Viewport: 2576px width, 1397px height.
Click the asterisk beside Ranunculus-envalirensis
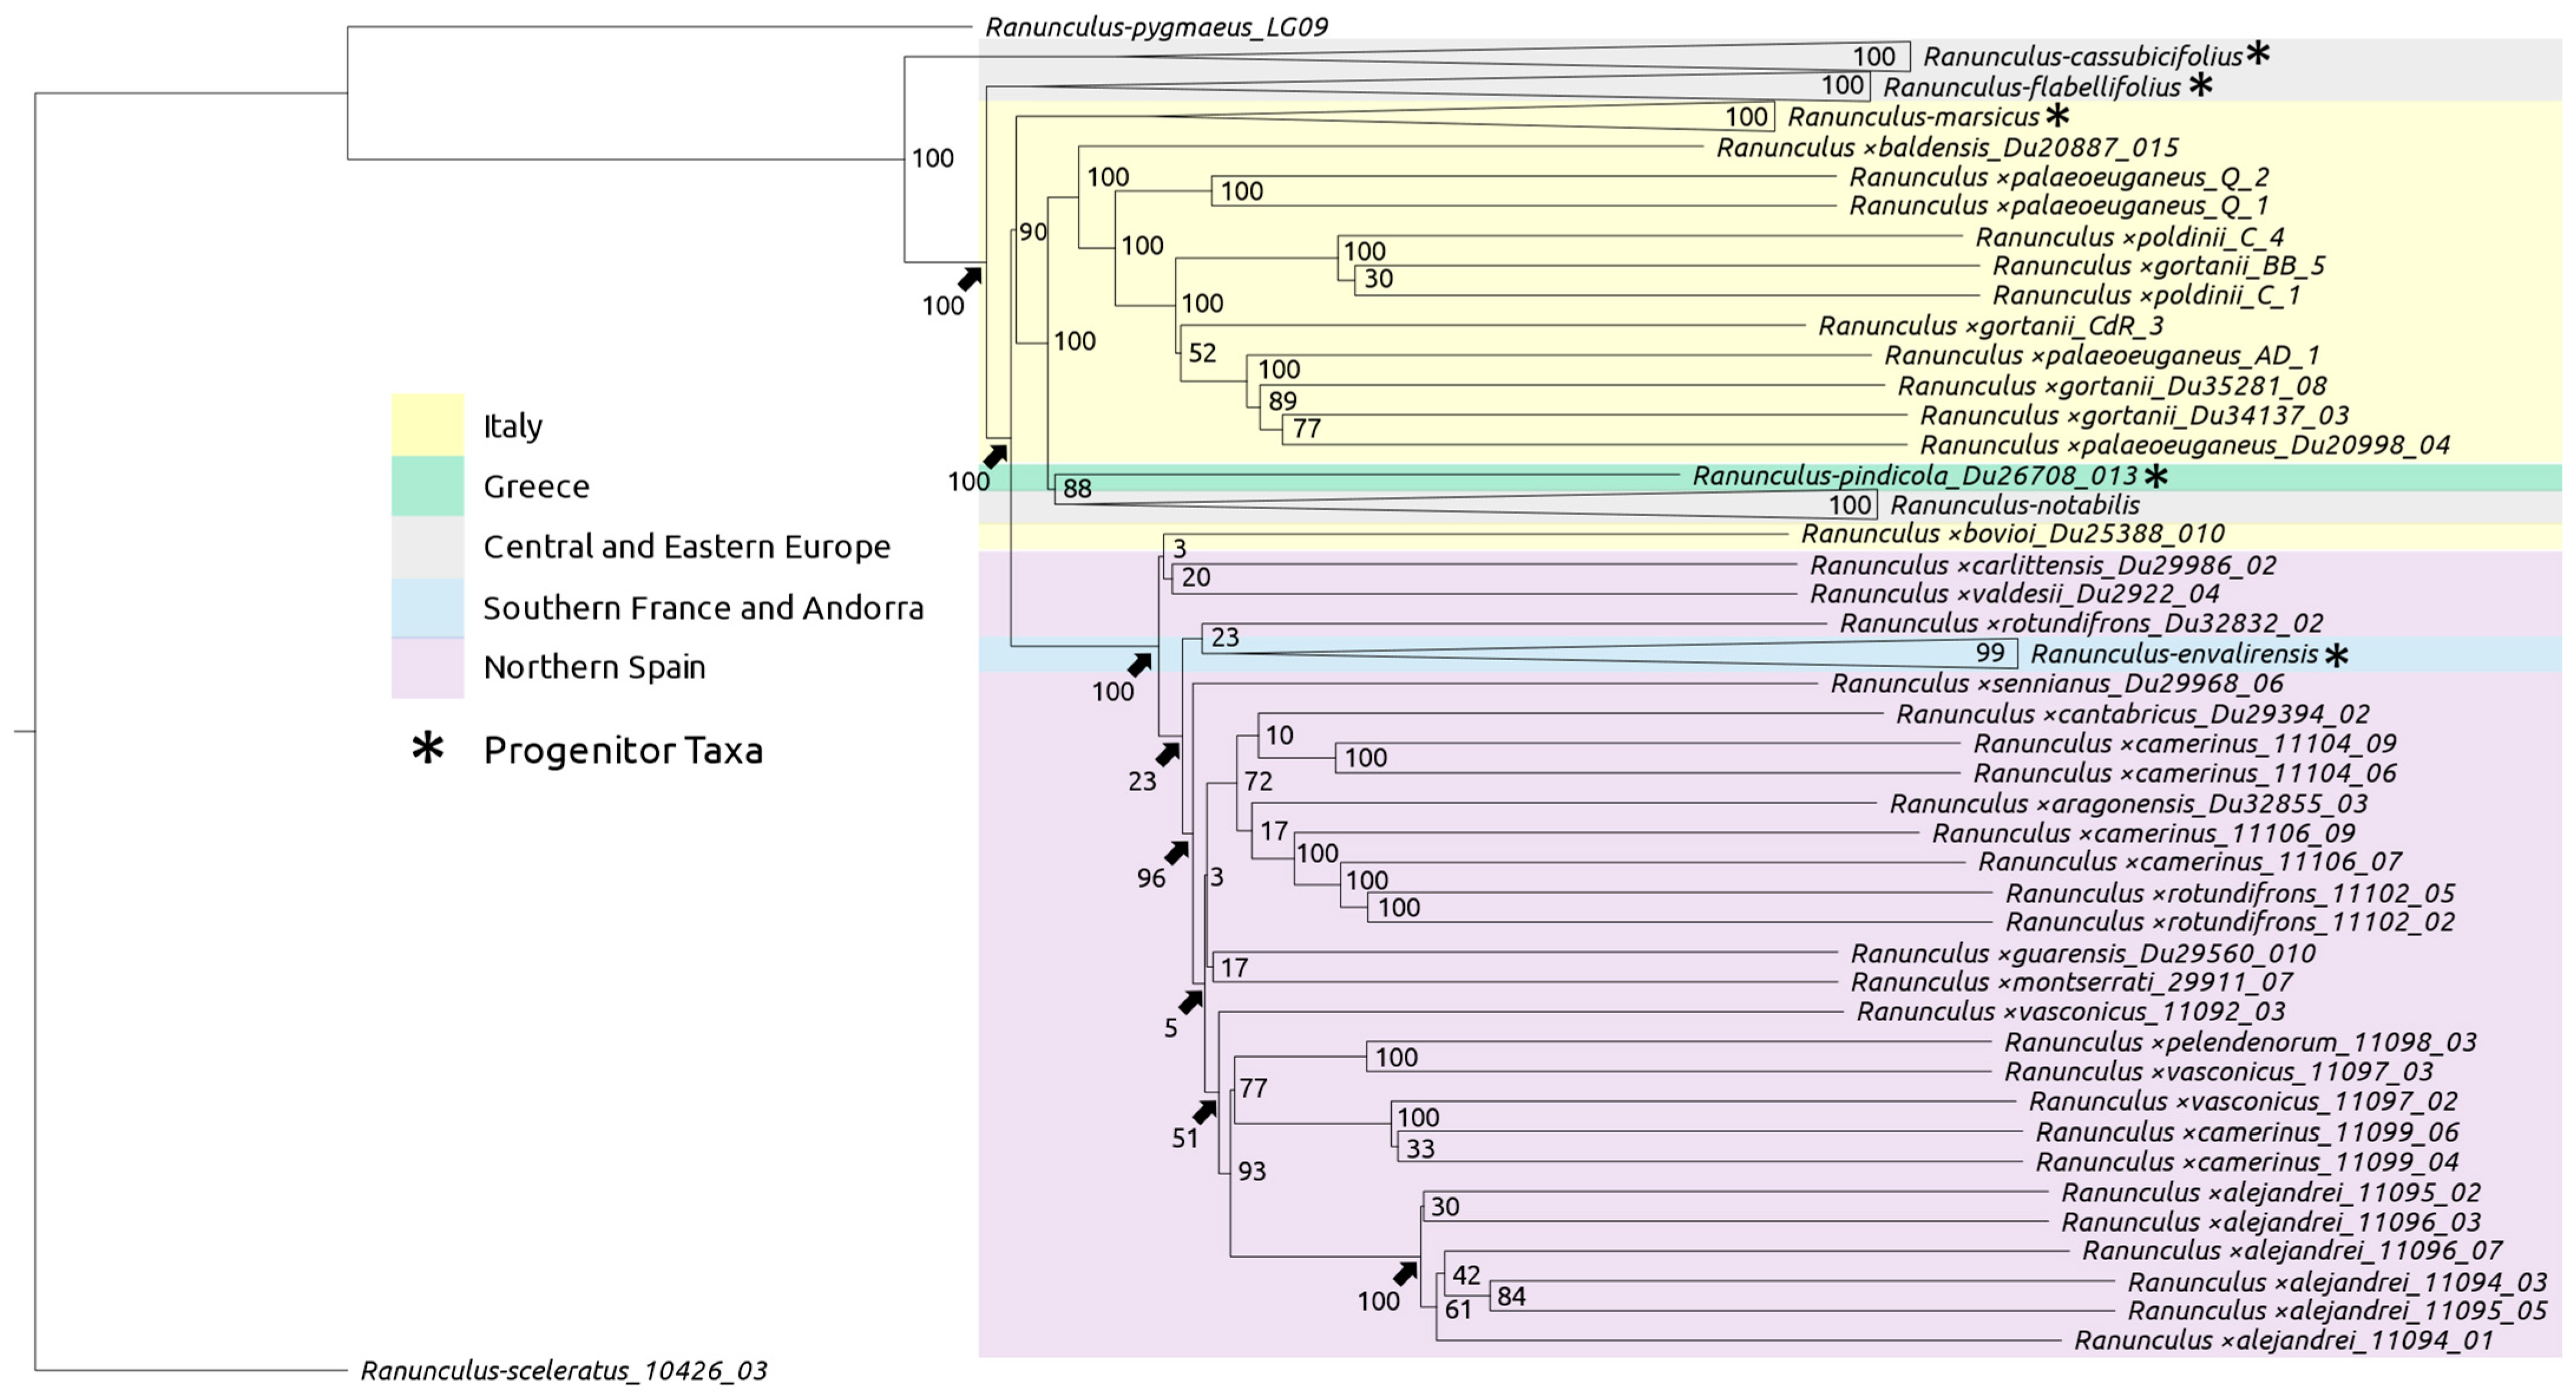pos(2336,656)
